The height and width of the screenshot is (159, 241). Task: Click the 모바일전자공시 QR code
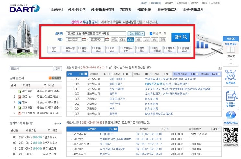tap(231, 135)
